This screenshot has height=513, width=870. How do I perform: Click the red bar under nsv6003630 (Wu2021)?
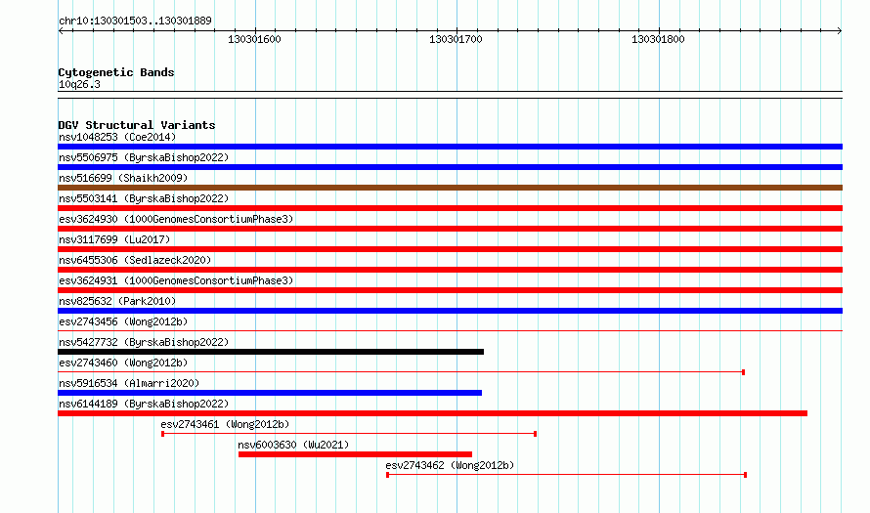tap(355, 454)
